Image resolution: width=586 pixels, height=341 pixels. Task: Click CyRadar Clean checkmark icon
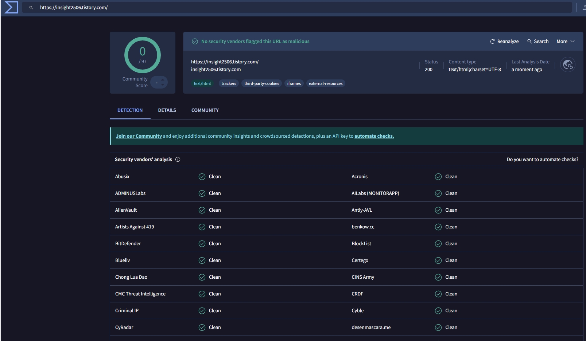(202, 328)
